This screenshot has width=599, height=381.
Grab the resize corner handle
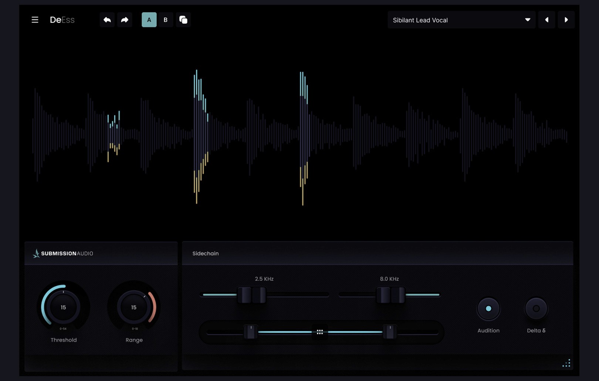coord(566,363)
